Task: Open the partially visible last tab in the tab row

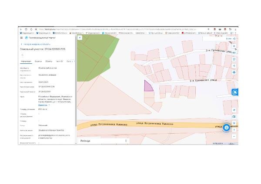Action: tap(70, 62)
